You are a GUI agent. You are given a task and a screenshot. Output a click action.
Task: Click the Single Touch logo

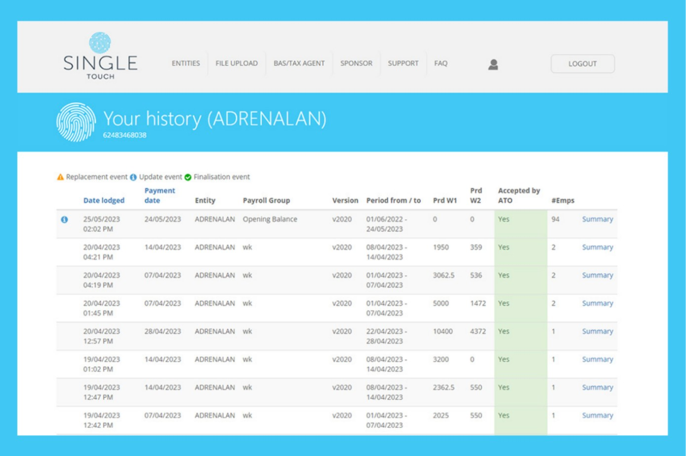point(100,56)
